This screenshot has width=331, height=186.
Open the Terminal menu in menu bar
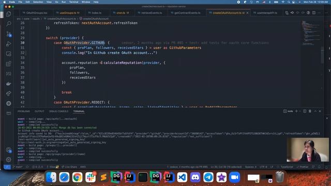point(73,2)
